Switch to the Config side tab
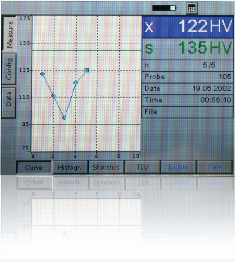Image resolution: width=235 pixels, height=262 pixels. coord(9,69)
